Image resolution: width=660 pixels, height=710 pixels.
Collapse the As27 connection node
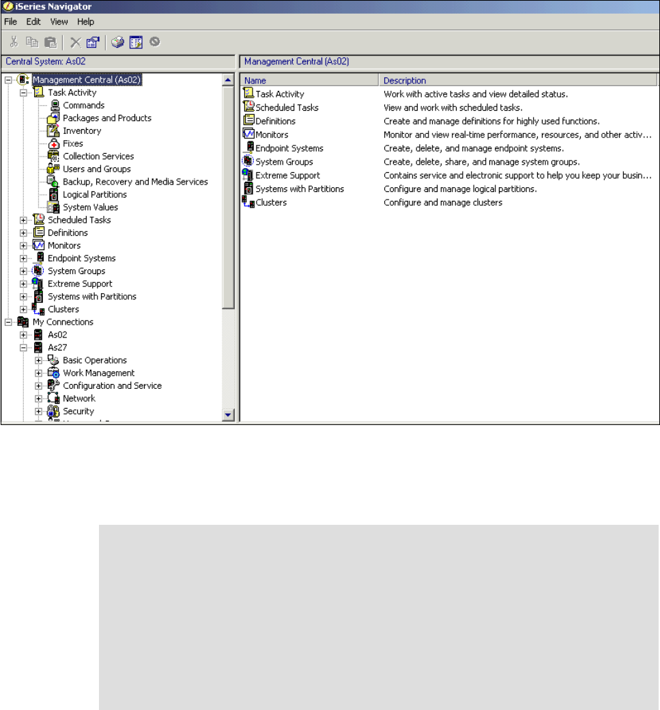click(23, 348)
